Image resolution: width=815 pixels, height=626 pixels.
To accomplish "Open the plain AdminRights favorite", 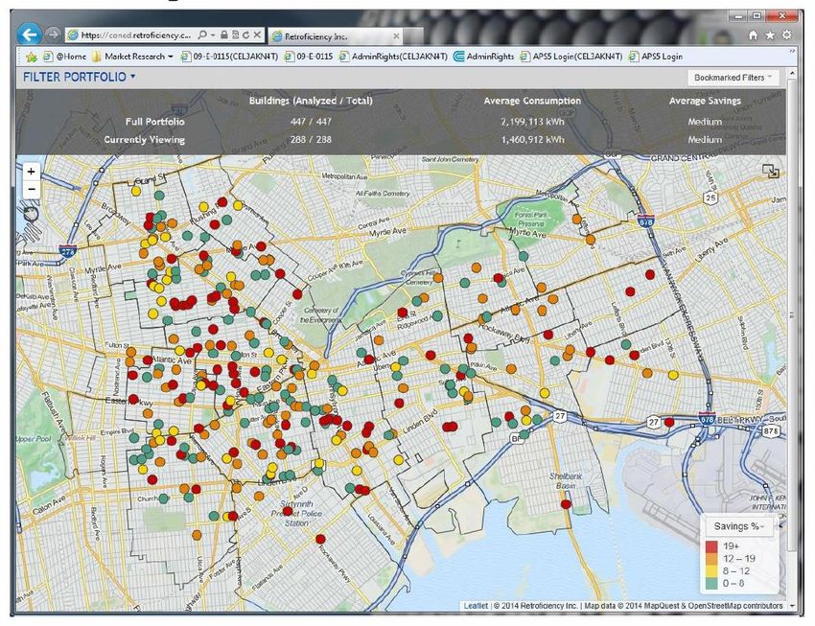I will coord(483,57).
